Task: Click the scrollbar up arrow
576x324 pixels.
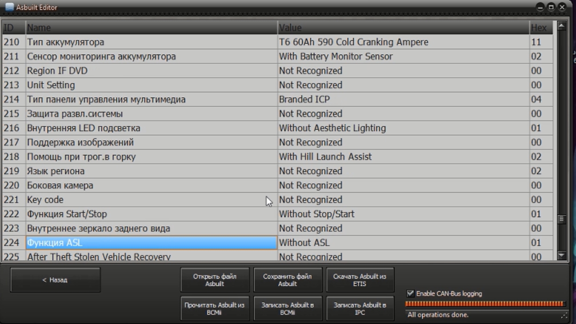Action: 561,26
